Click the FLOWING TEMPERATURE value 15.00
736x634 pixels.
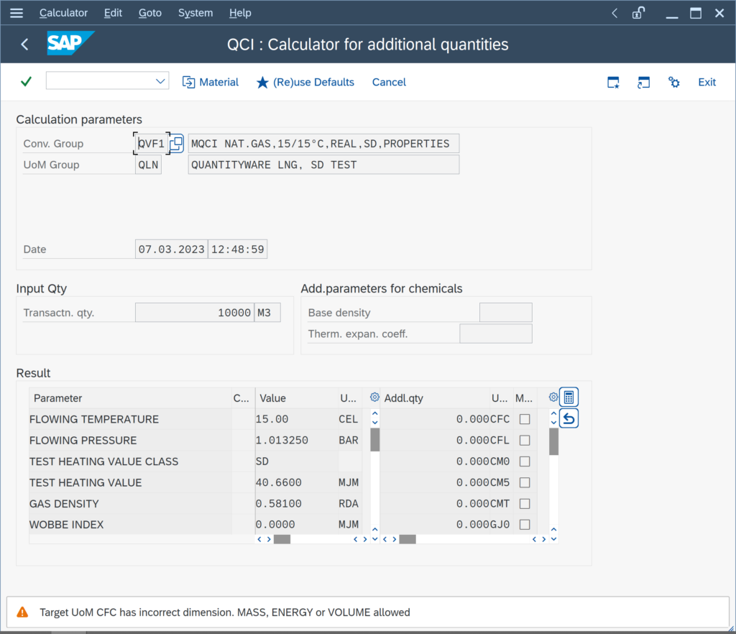point(295,419)
